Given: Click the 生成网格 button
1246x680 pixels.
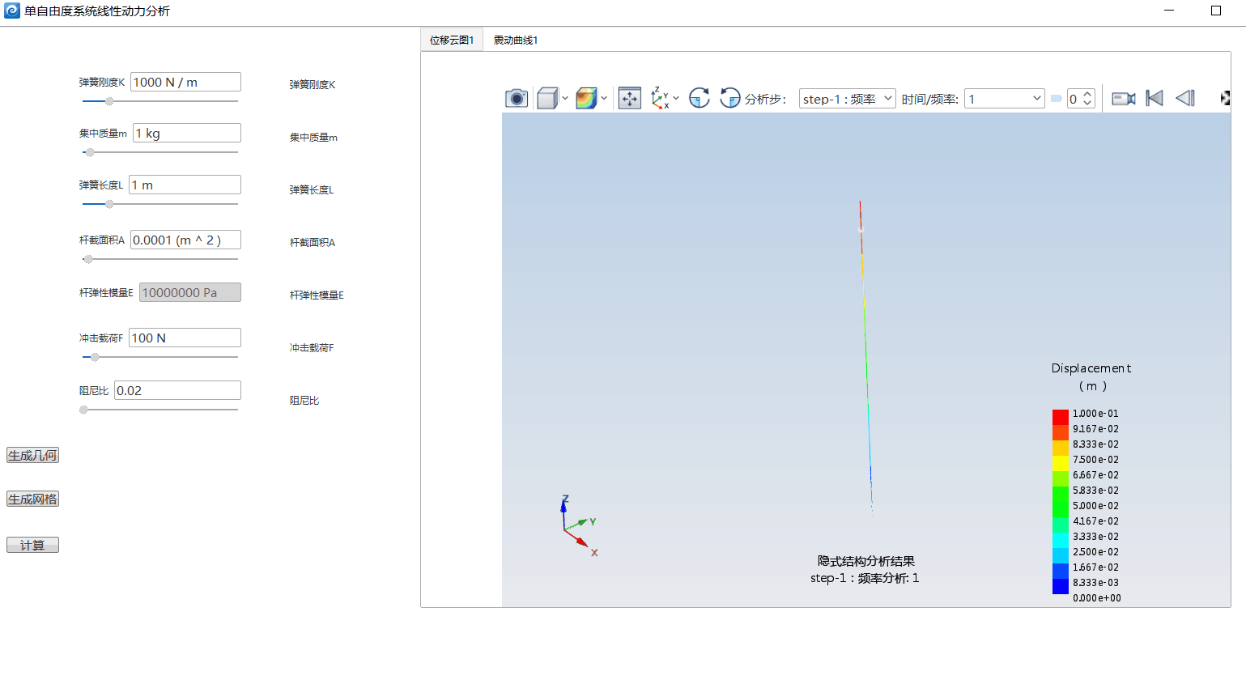Looking at the screenshot, I should [x=32, y=499].
